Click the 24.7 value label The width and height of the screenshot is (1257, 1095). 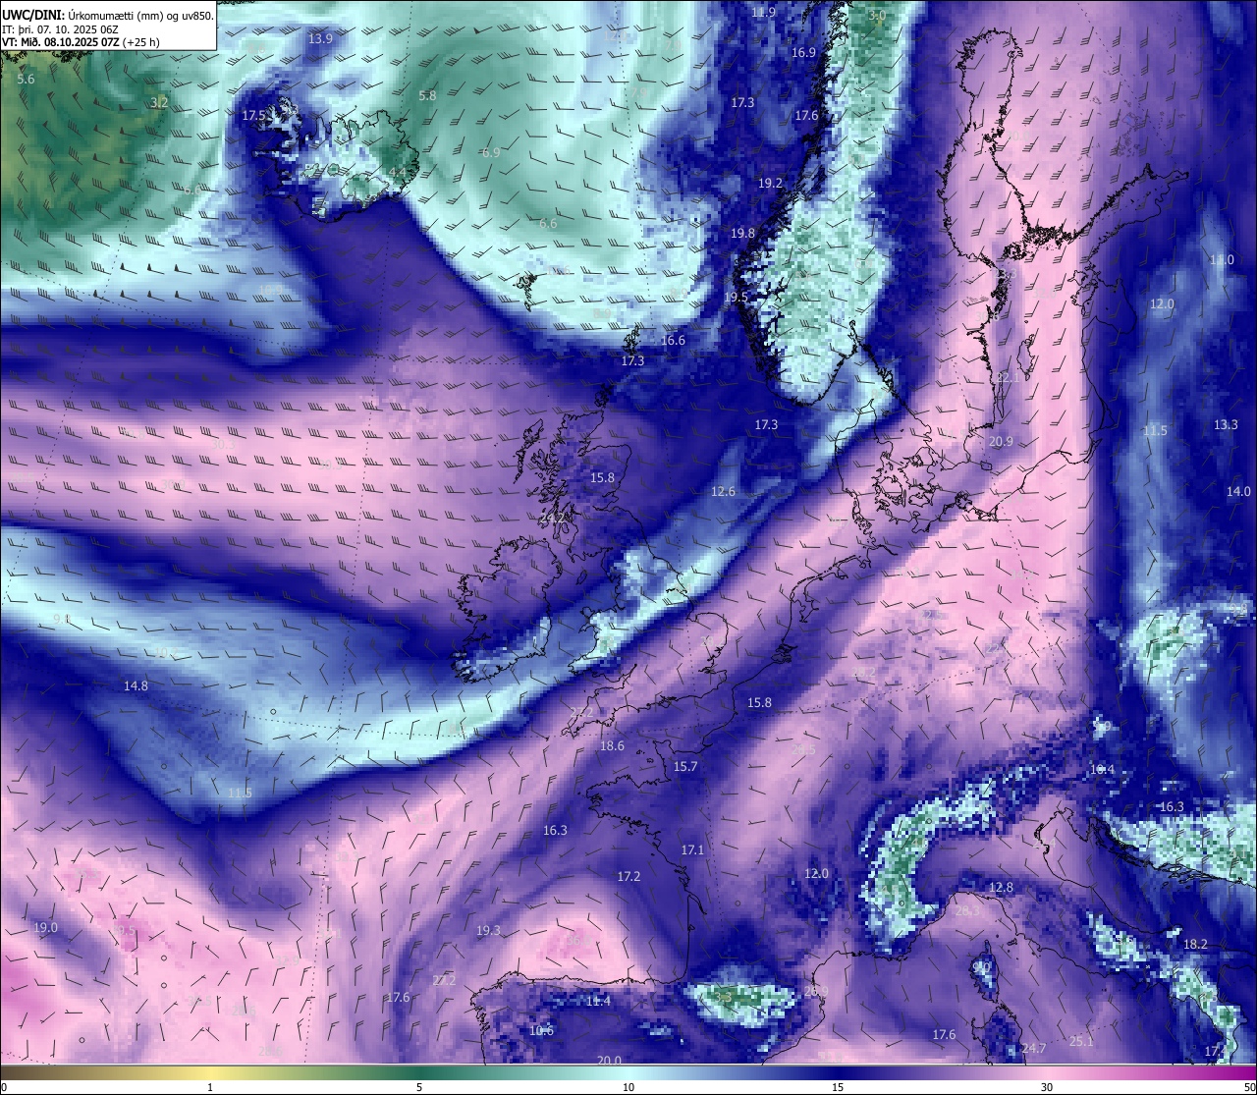click(x=1033, y=1050)
